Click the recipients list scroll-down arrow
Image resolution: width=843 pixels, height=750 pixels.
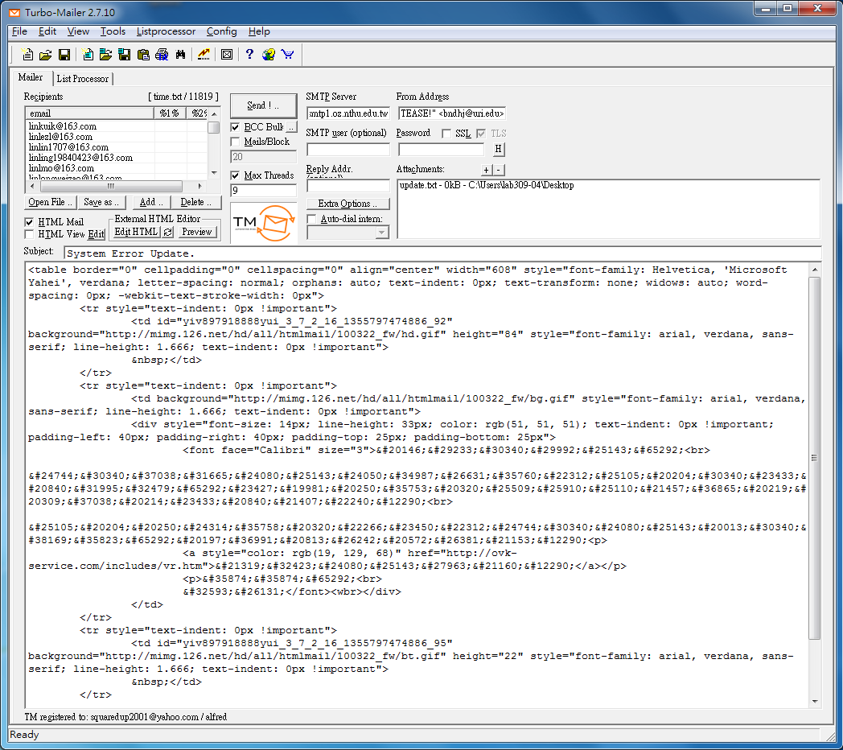tap(213, 172)
